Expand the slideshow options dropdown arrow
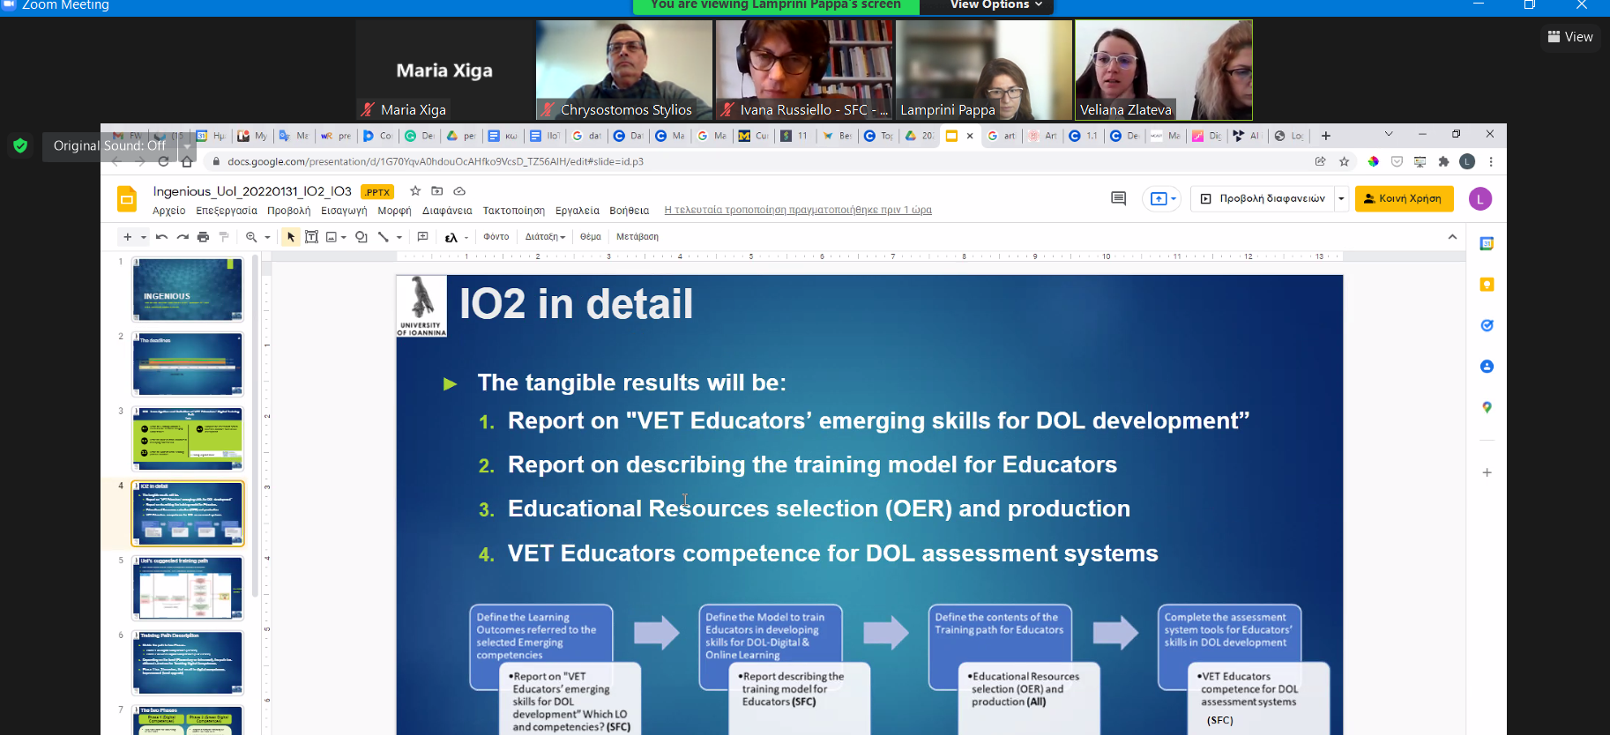Image resolution: width=1610 pixels, height=735 pixels. pos(1341,199)
